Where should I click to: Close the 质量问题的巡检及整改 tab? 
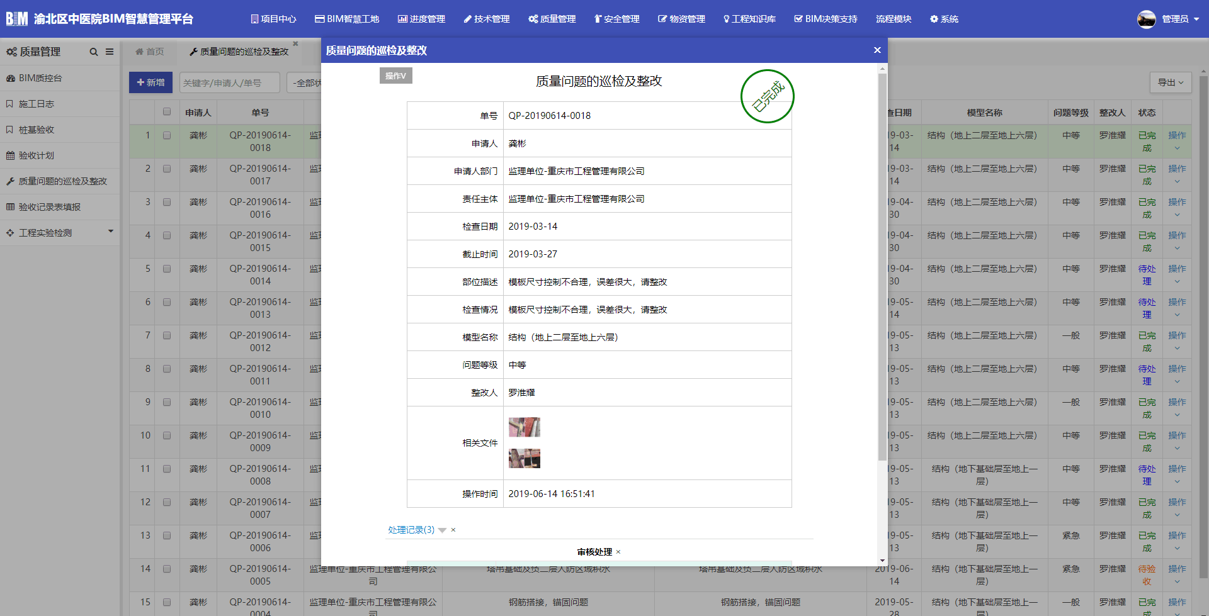(x=295, y=44)
